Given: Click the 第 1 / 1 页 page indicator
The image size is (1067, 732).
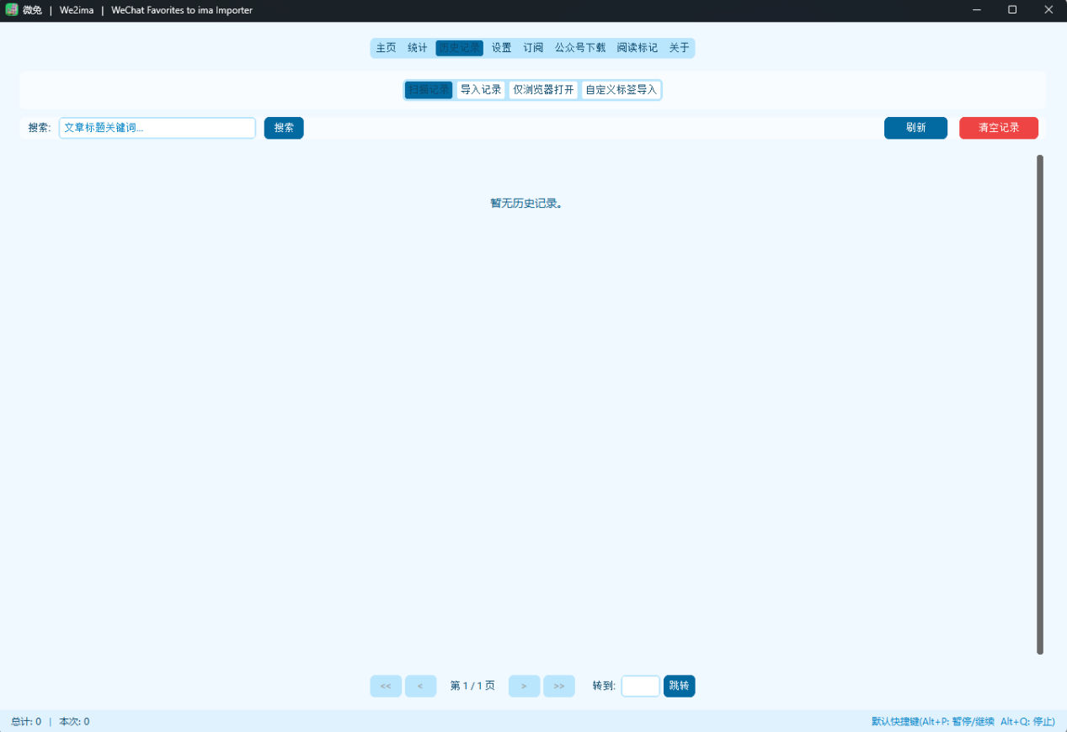Looking at the screenshot, I should pos(472,687).
